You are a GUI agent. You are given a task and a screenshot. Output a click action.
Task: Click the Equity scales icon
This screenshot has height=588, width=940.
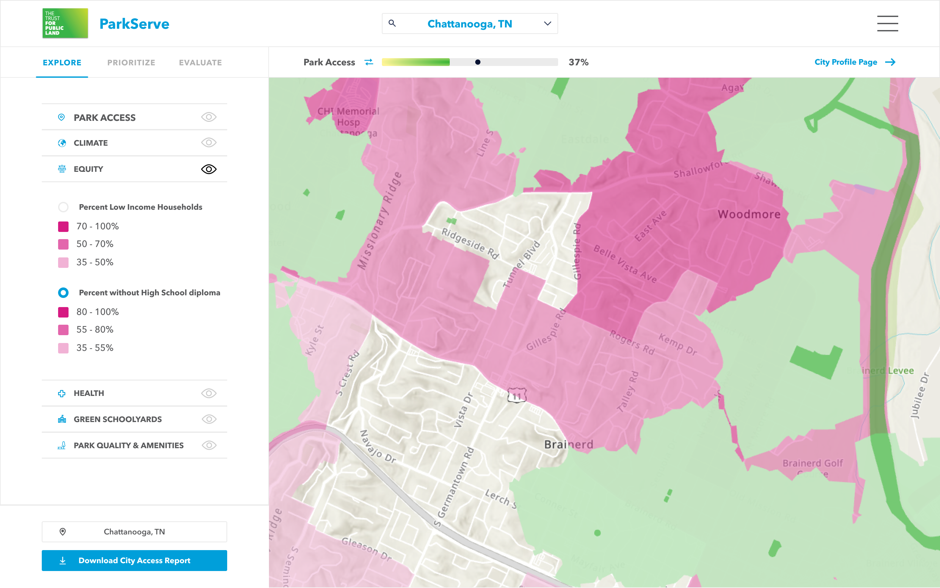(62, 169)
